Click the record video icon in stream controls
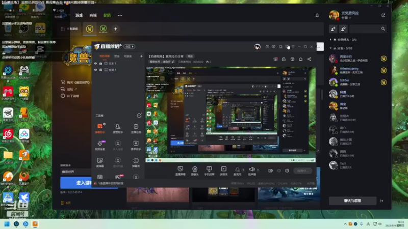The height and width of the screenshot is (229, 408). pos(271,170)
